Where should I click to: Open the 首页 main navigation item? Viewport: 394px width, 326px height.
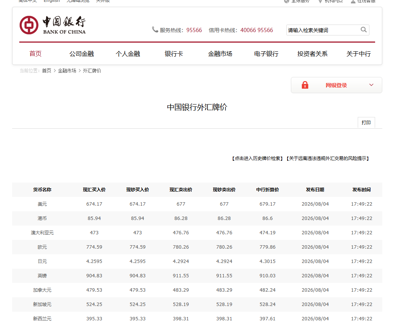point(36,54)
